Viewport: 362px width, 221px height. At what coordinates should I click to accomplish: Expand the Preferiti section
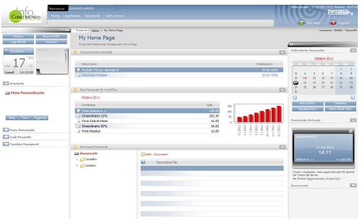(6, 83)
